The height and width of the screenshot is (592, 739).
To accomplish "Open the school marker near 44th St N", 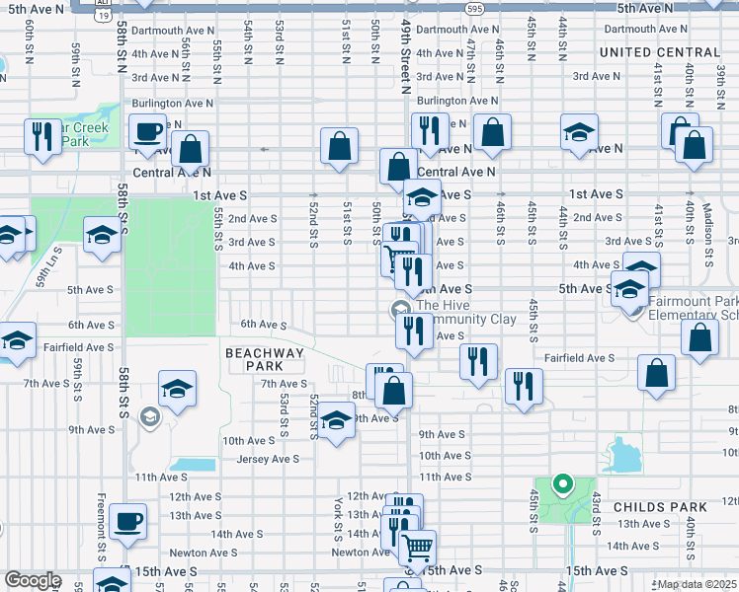I will 579,133.
